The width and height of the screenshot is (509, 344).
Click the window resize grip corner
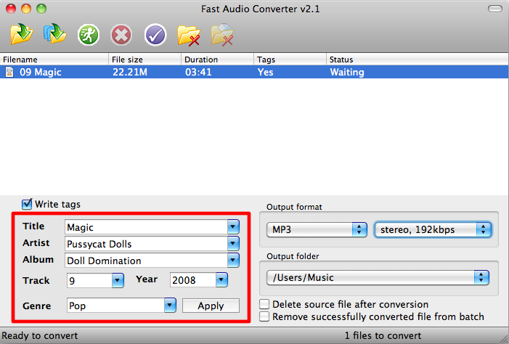pyautogui.click(x=503, y=338)
